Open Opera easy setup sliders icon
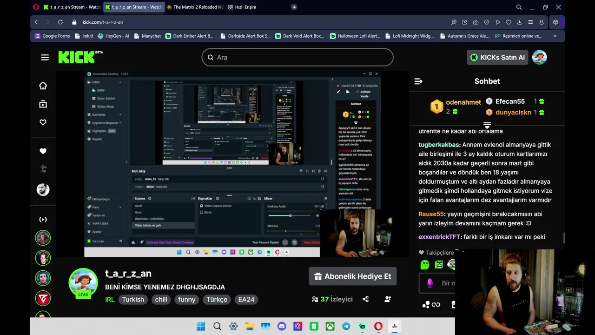Image resolution: width=595 pixels, height=335 pixels. [530, 22]
